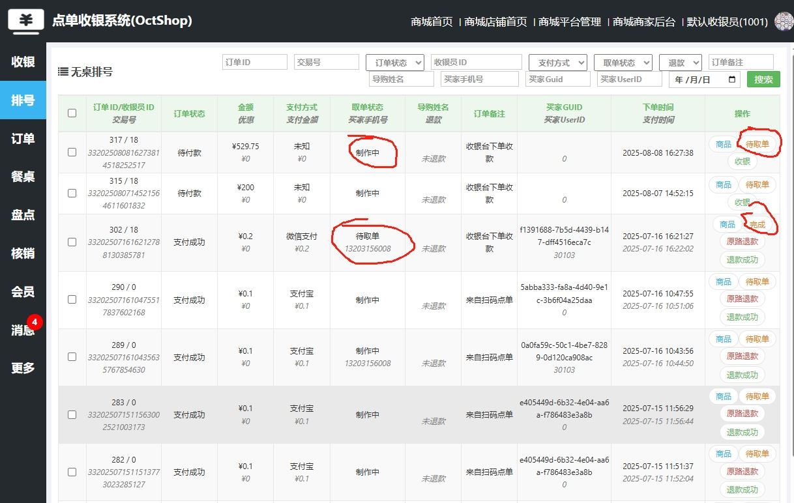
Task: Click 微信支付 in order 302 row
Action: [302, 237]
